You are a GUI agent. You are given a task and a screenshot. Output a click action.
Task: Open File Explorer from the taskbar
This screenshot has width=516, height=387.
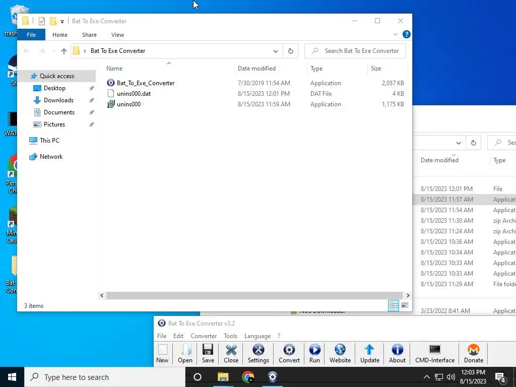click(x=223, y=377)
